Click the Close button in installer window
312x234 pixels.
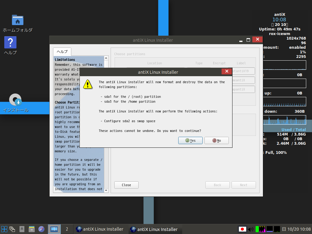126,185
